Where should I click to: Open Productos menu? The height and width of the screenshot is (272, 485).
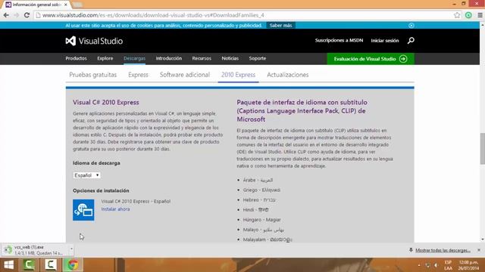(x=76, y=58)
